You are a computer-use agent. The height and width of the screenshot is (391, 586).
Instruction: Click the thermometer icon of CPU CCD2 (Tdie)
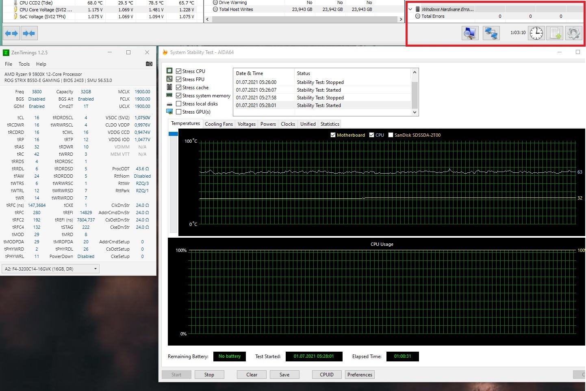coord(15,3)
